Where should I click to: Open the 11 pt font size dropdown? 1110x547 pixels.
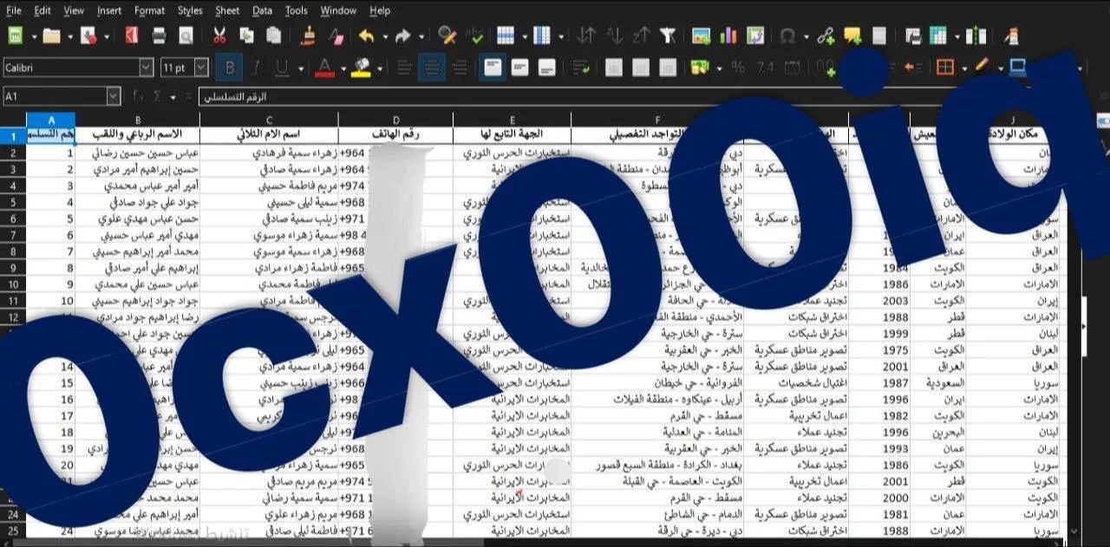pos(201,68)
